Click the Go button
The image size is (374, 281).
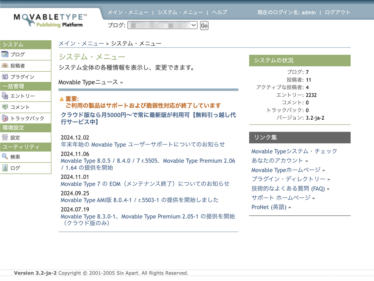click(204, 25)
